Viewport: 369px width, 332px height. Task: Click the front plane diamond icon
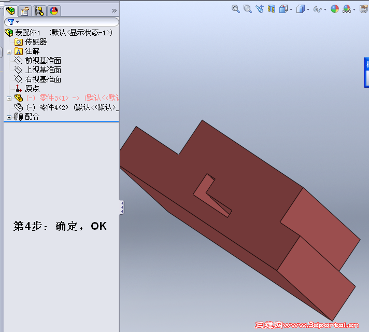[18, 61]
